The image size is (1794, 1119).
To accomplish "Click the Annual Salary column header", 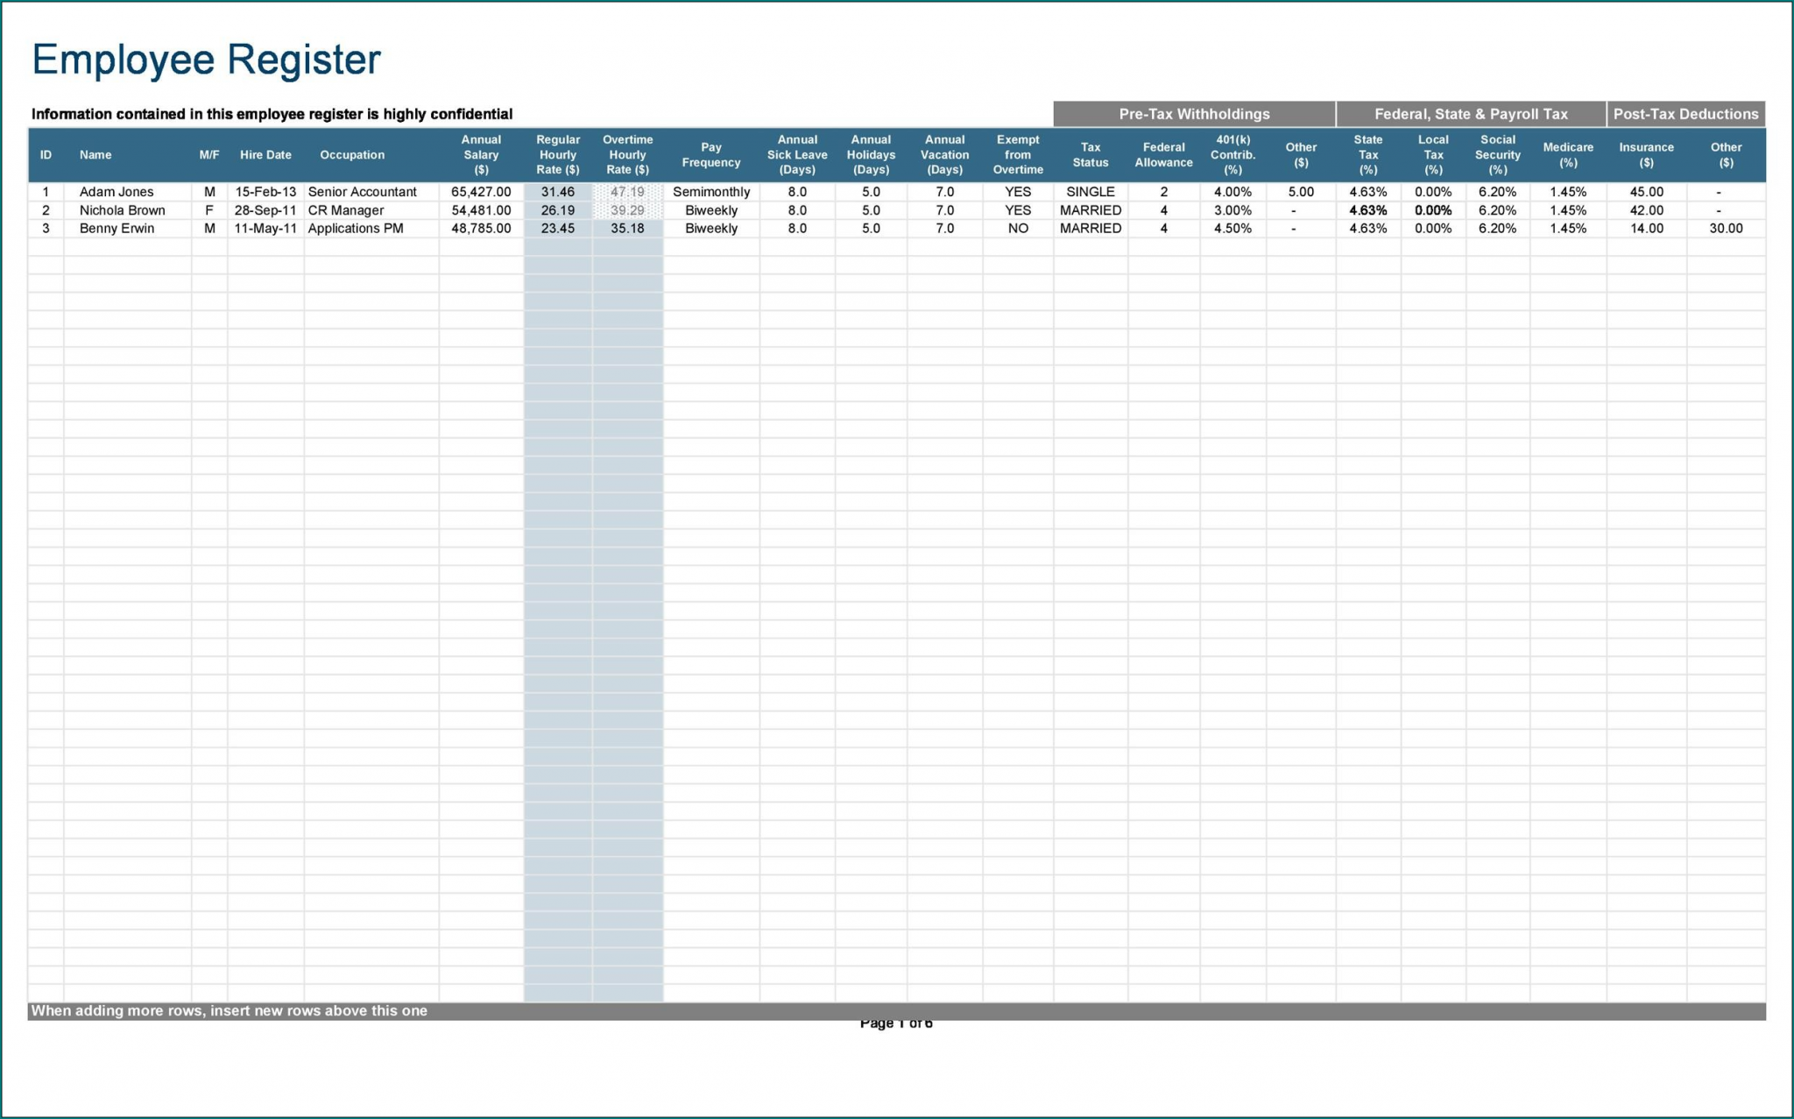I will click(481, 154).
